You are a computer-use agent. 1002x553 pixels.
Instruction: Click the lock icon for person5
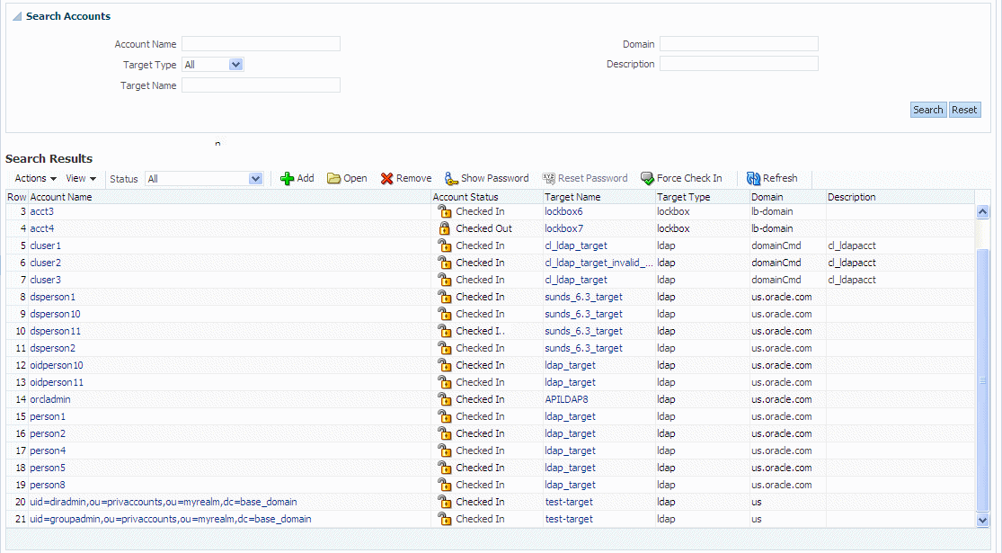coord(444,468)
